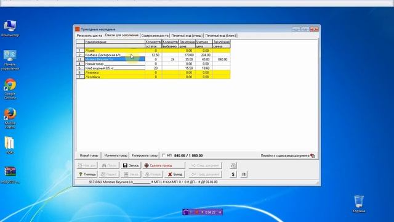Click the Редакт button
The image size is (394, 222).
tap(109, 174)
